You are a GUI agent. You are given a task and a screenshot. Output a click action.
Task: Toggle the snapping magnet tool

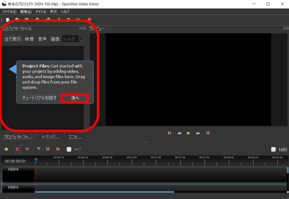[18, 149]
